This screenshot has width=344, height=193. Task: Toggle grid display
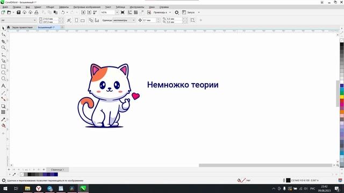(136, 12)
